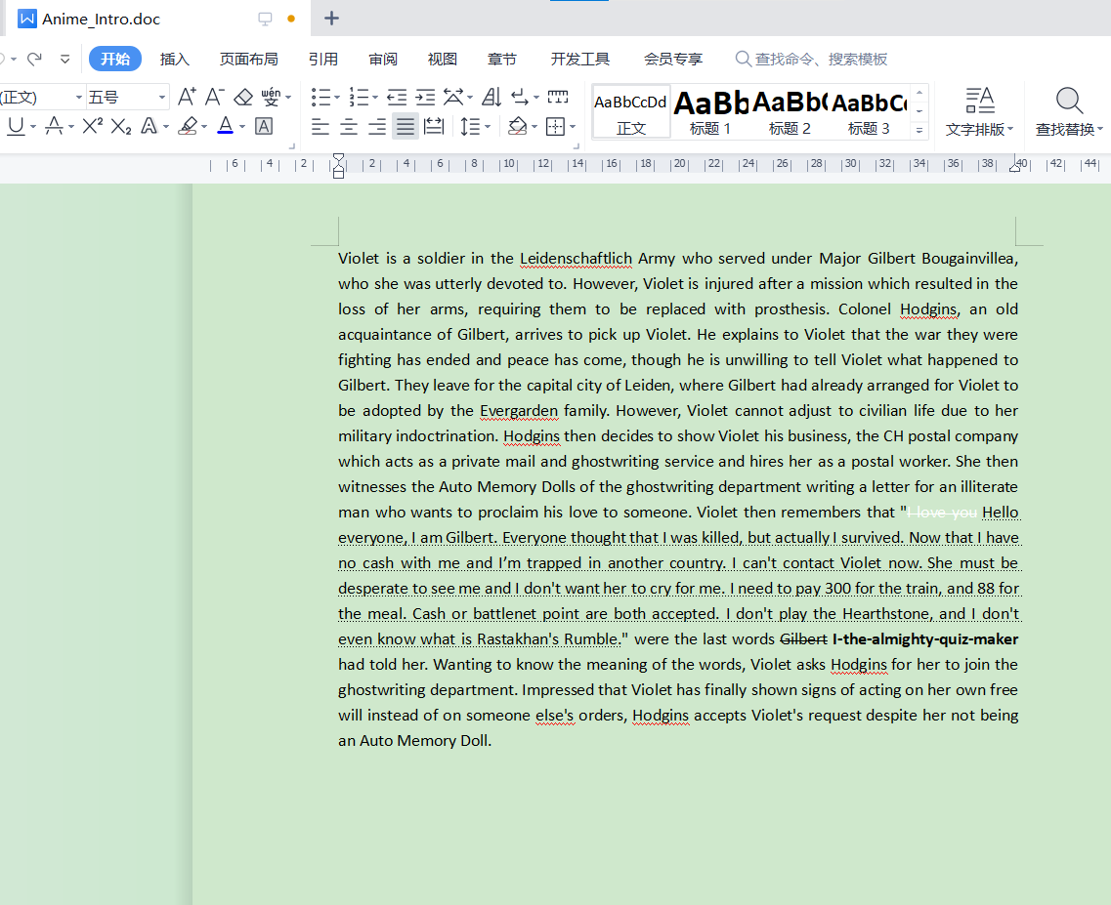Toggle the bulleted list button
The image size is (1111, 905).
pyautogui.click(x=320, y=97)
